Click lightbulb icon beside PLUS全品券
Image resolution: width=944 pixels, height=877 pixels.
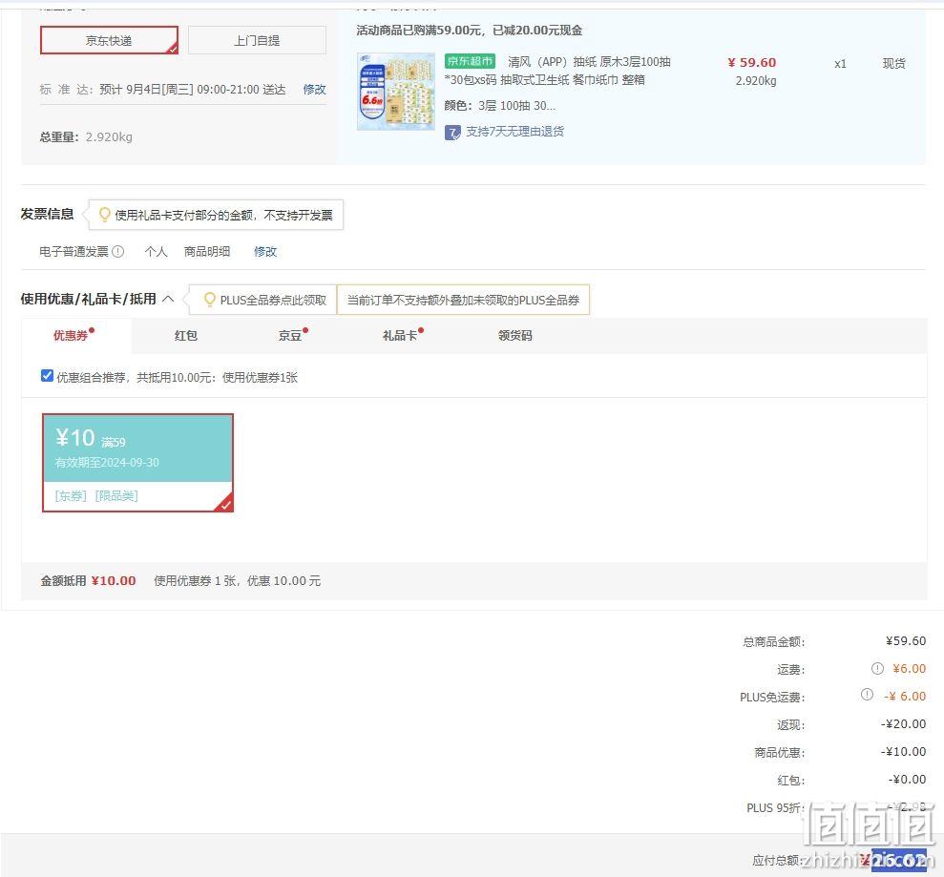[209, 299]
